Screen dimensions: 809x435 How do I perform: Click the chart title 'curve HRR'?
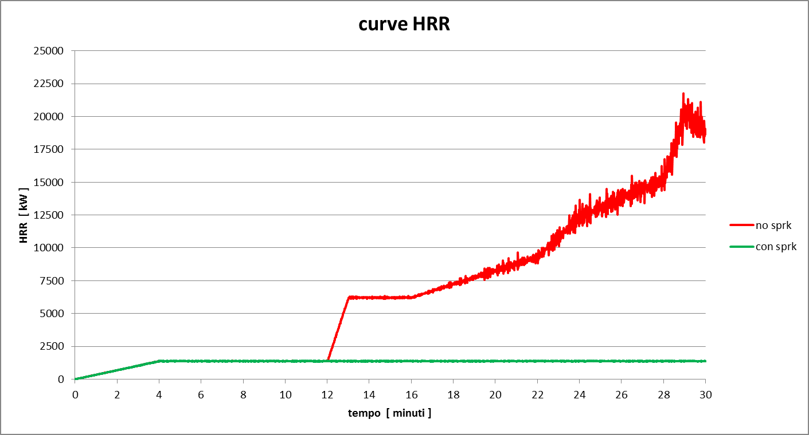coord(404,24)
